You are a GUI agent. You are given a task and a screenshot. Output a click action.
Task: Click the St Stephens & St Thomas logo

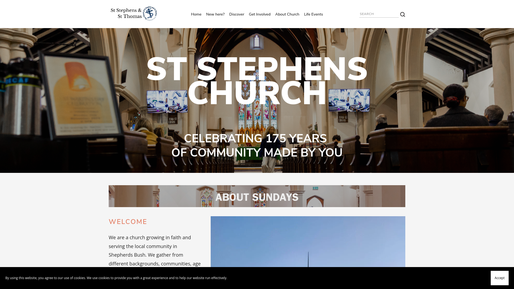pos(134,14)
